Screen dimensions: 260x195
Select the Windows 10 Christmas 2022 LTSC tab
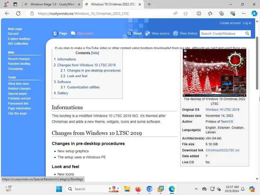coord(113,4)
